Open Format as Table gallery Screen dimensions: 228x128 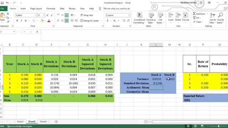click(x=151, y=18)
